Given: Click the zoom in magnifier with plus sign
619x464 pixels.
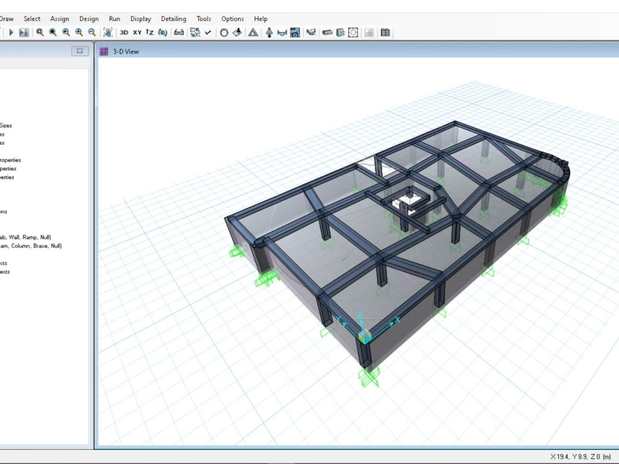Looking at the screenshot, I should pos(79,32).
